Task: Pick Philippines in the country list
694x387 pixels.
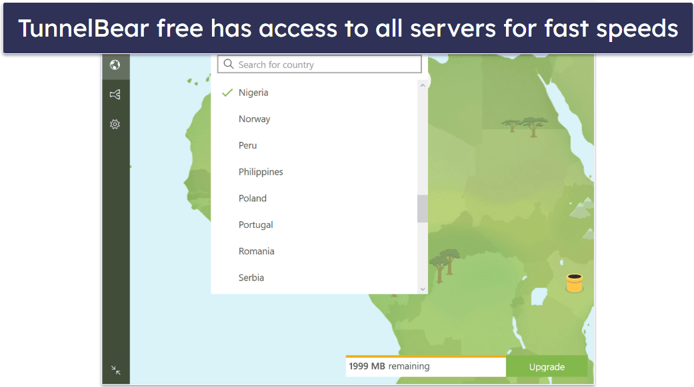Action: pyautogui.click(x=314, y=172)
